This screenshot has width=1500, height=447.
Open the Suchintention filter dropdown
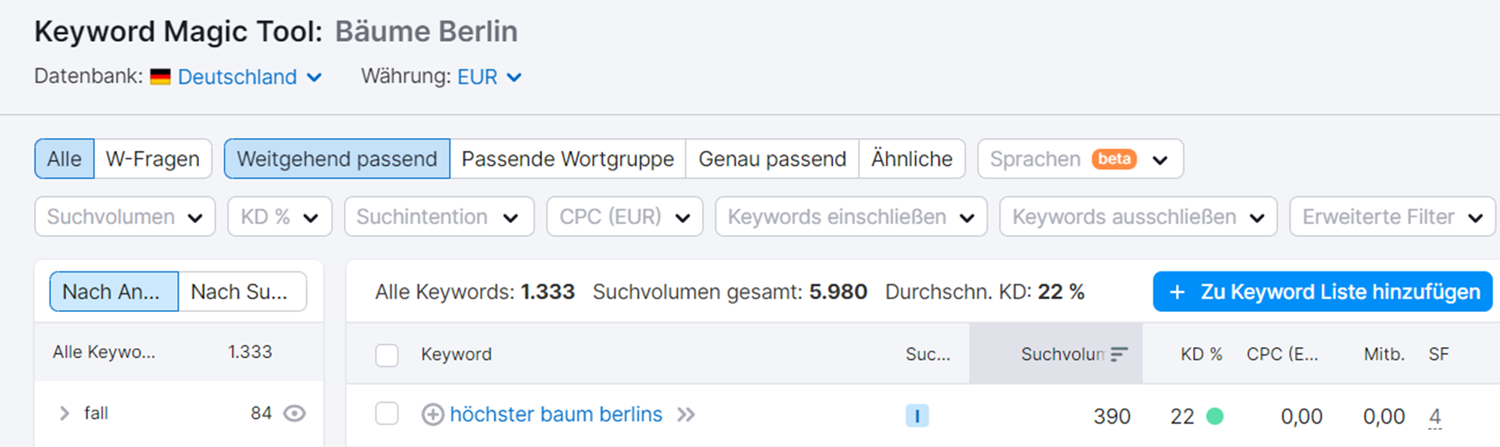tap(438, 217)
